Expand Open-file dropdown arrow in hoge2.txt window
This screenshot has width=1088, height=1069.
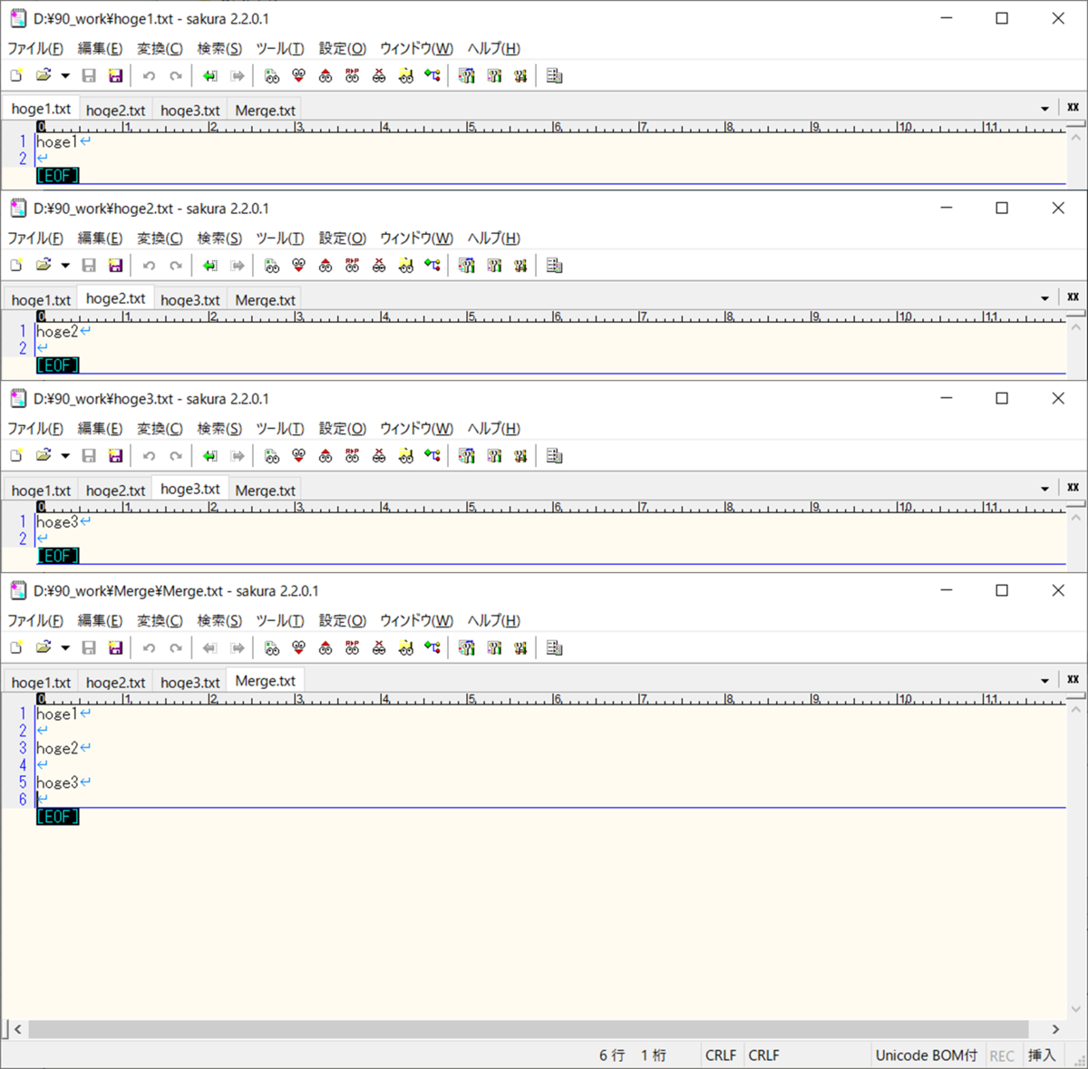64,266
